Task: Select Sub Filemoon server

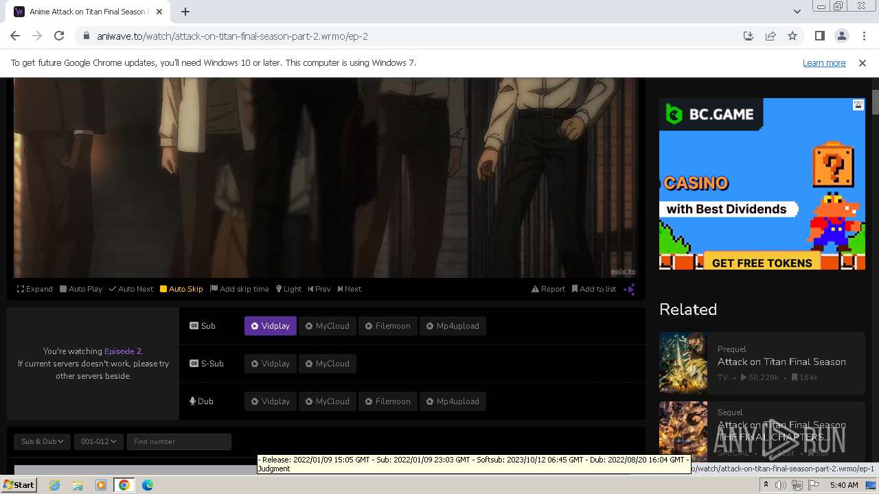Action: (388, 326)
